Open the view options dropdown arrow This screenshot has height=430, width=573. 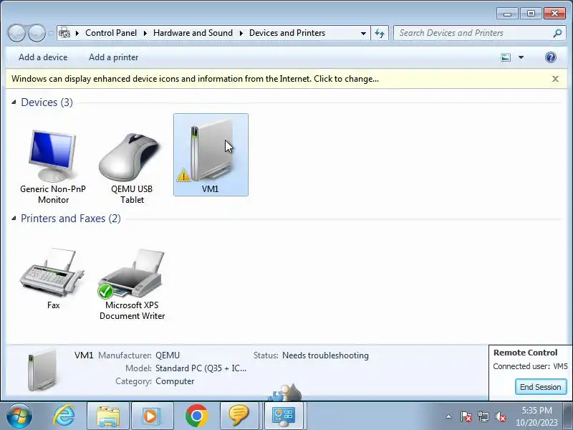521,57
